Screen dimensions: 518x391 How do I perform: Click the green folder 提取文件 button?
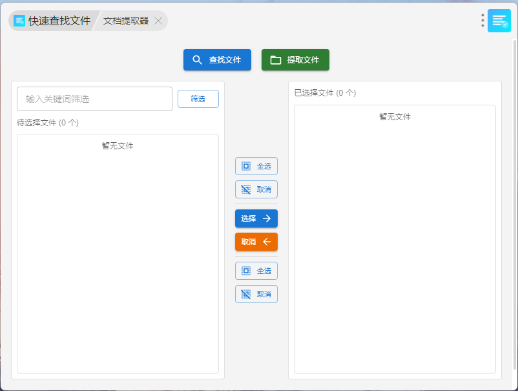(x=295, y=60)
